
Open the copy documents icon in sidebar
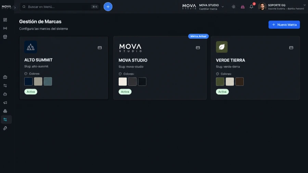tap(5, 128)
